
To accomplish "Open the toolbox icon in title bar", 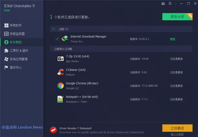I will (x=163, y=3).
